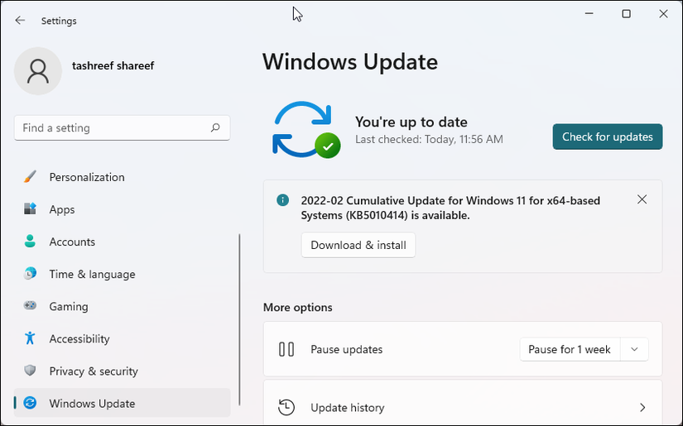Click the Personalization paintbrush icon
The width and height of the screenshot is (683, 426).
31,177
